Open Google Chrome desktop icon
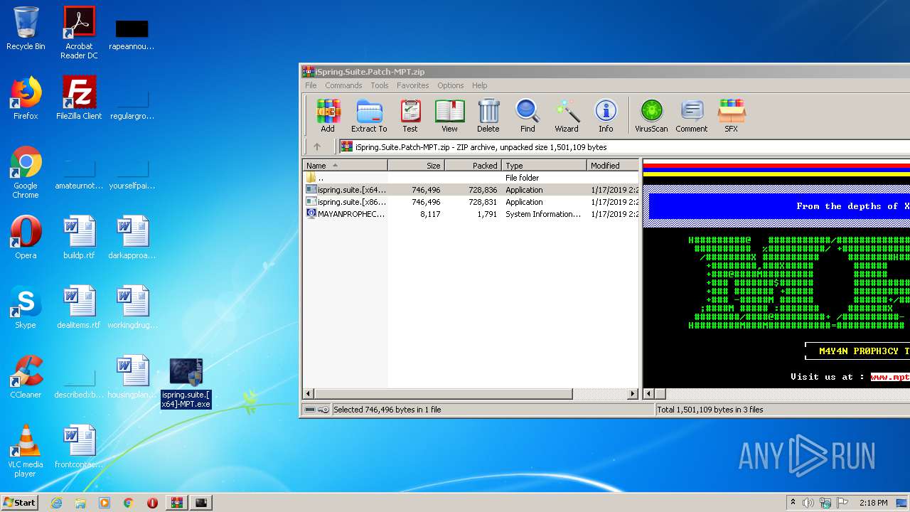This screenshot has width=910, height=512. 26,172
